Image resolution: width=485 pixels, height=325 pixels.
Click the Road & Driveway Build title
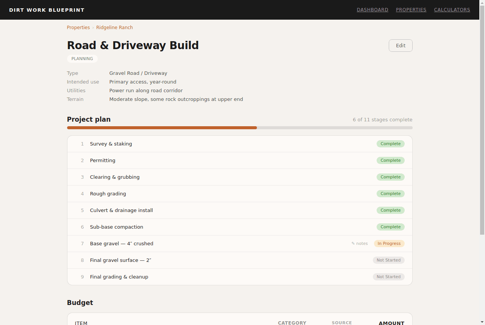point(133,45)
